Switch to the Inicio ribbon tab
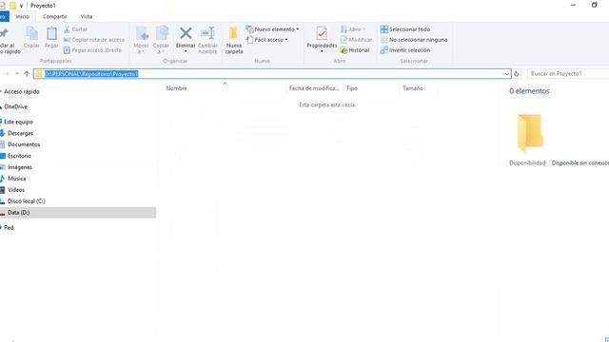 (23, 17)
